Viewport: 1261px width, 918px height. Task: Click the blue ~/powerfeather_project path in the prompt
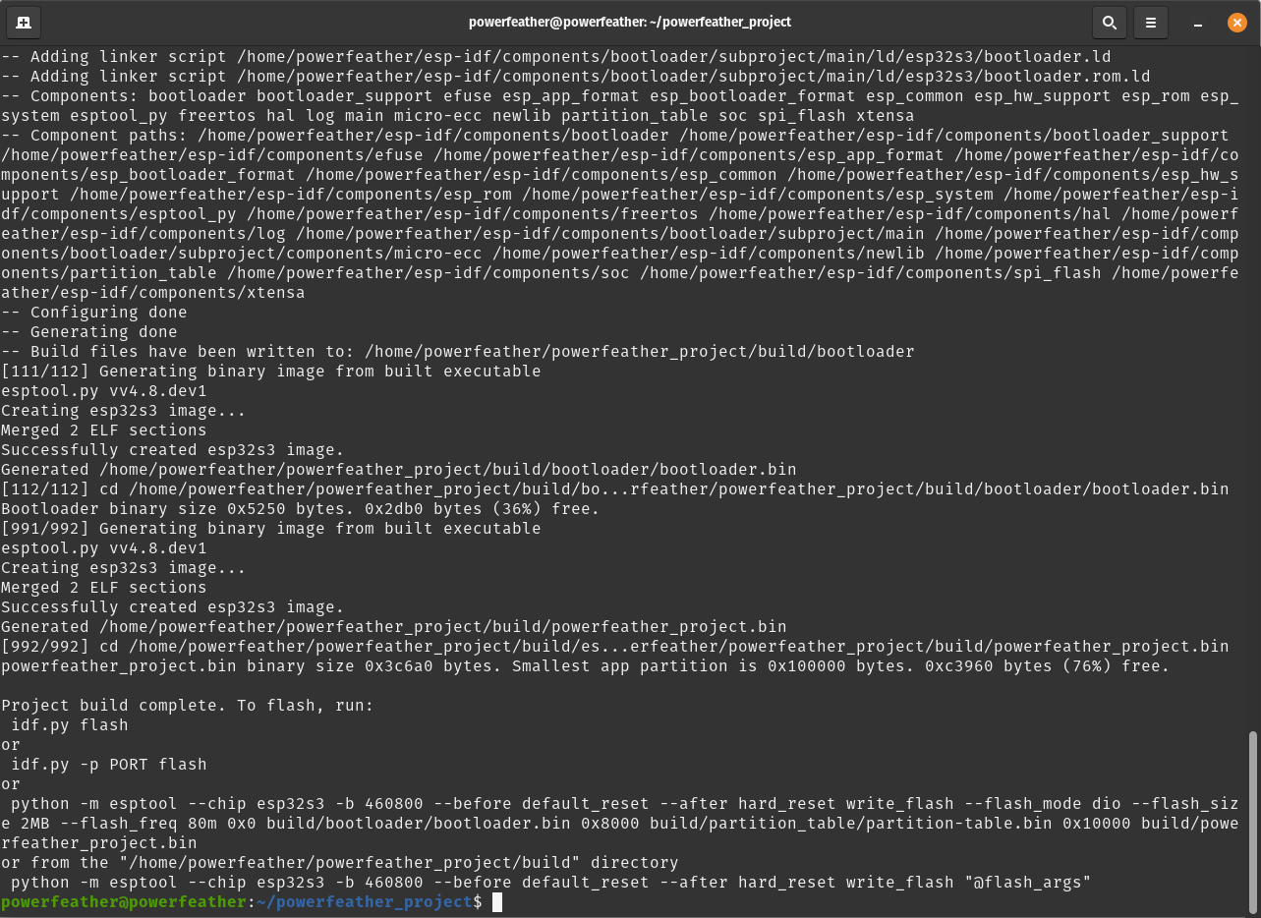[x=364, y=901]
